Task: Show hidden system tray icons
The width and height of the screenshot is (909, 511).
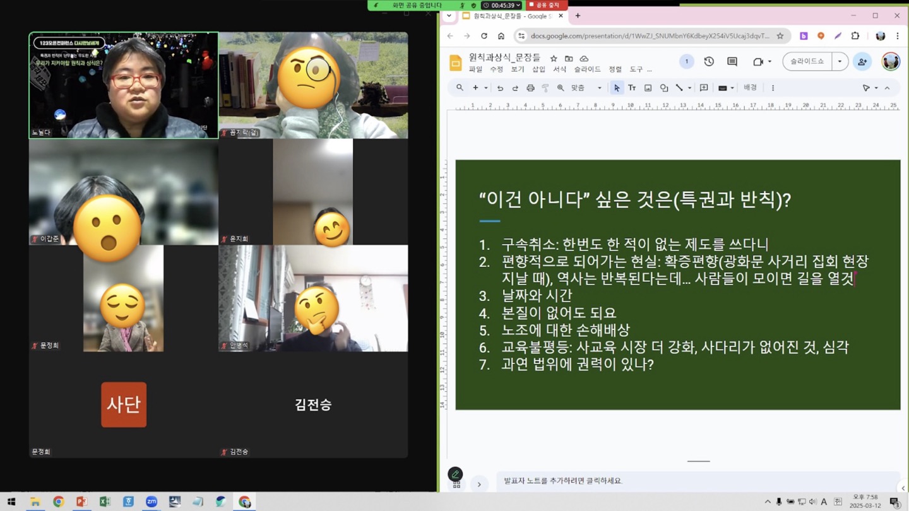Action: (768, 502)
